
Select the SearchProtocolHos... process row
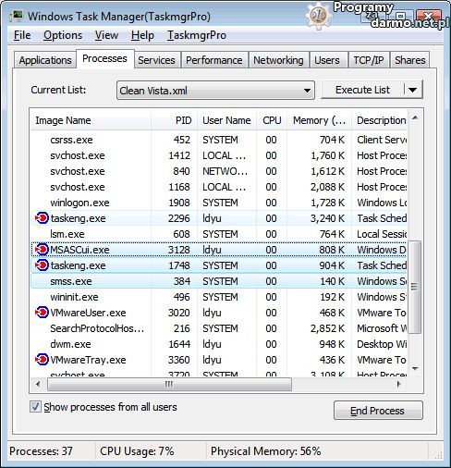(x=219, y=328)
